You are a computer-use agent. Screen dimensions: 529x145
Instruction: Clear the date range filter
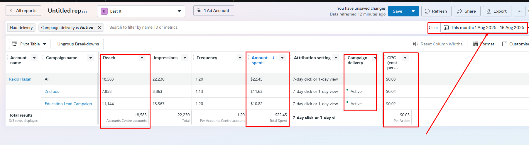tap(433, 28)
